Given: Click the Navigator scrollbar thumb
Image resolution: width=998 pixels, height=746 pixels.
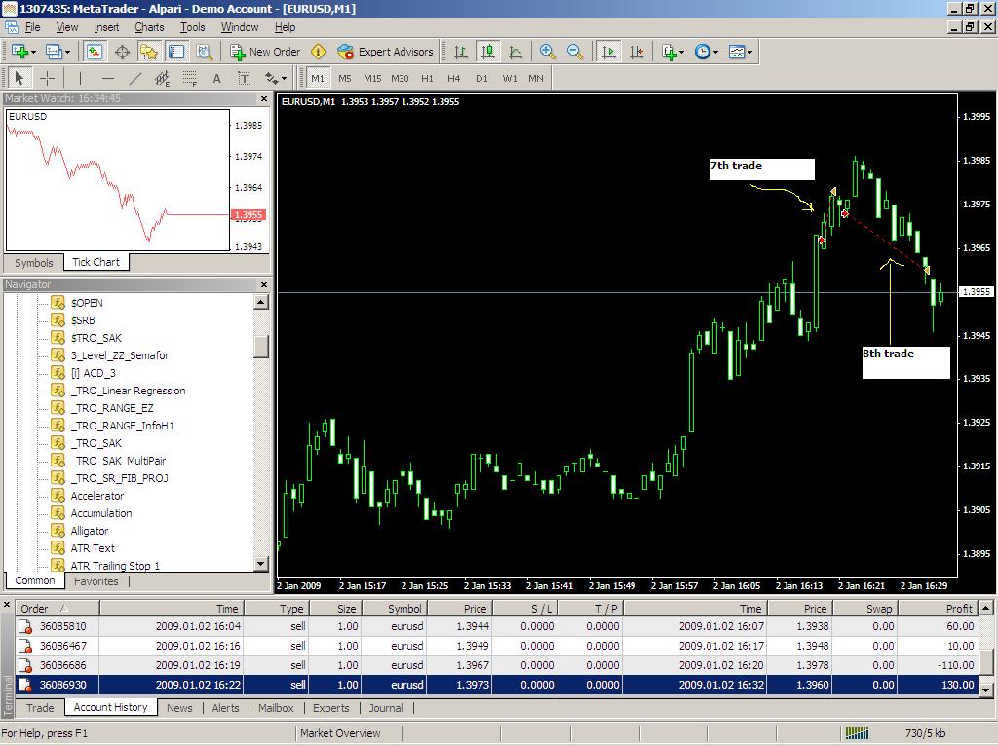Looking at the screenshot, I should [x=261, y=347].
